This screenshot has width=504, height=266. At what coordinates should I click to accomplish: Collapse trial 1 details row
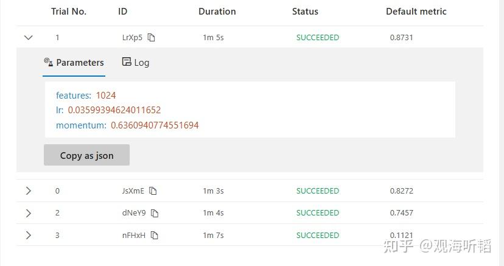[28, 38]
